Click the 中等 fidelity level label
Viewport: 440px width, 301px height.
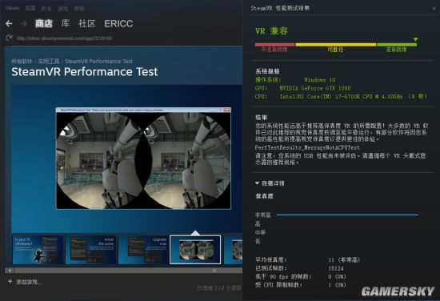(261, 232)
